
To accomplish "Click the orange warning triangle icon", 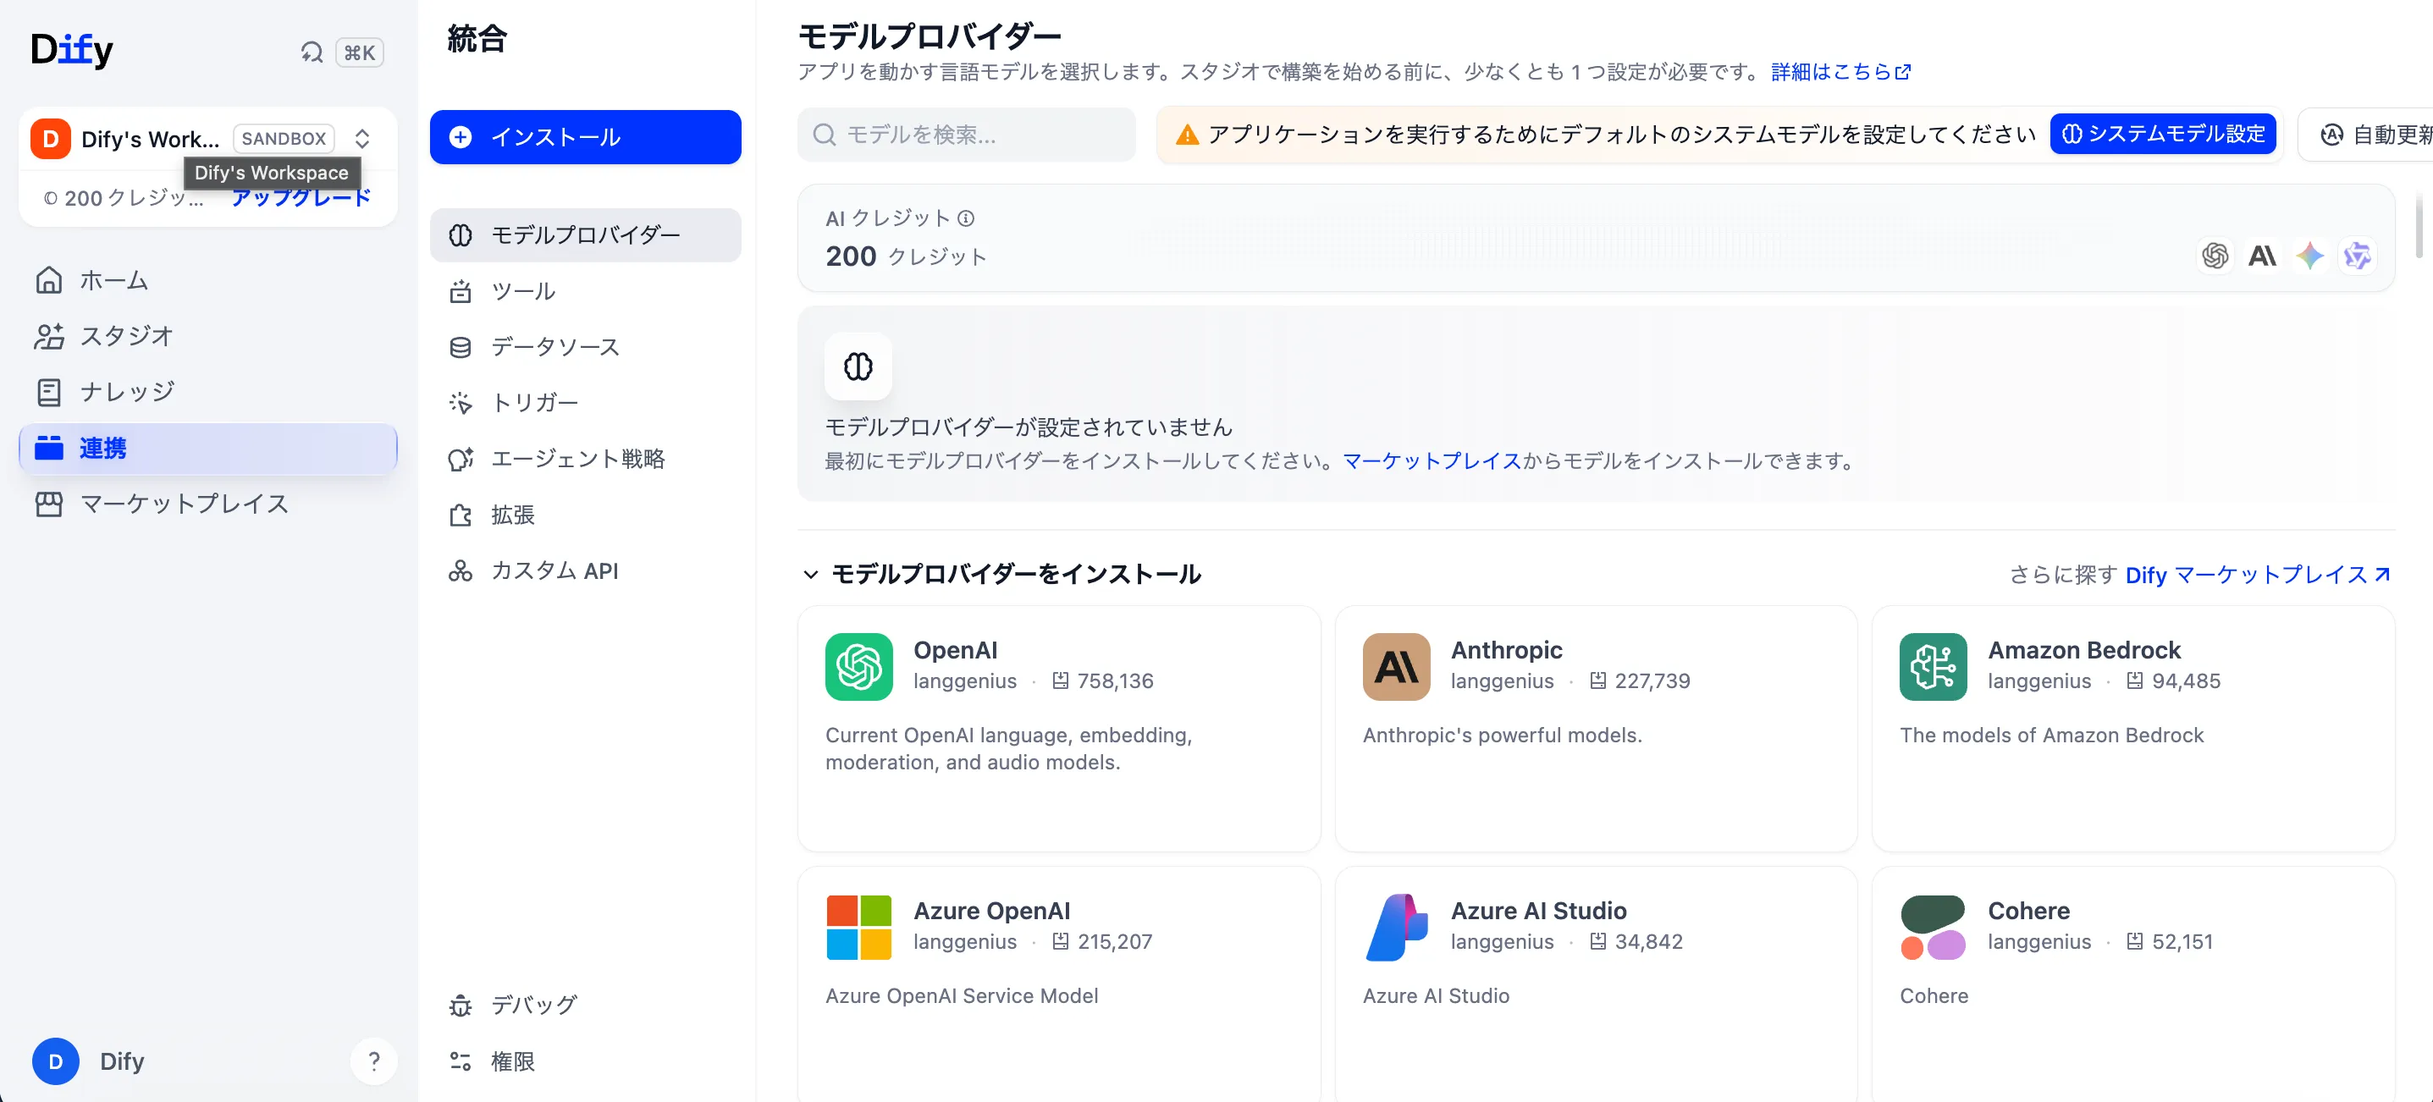I will [1187, 135].
